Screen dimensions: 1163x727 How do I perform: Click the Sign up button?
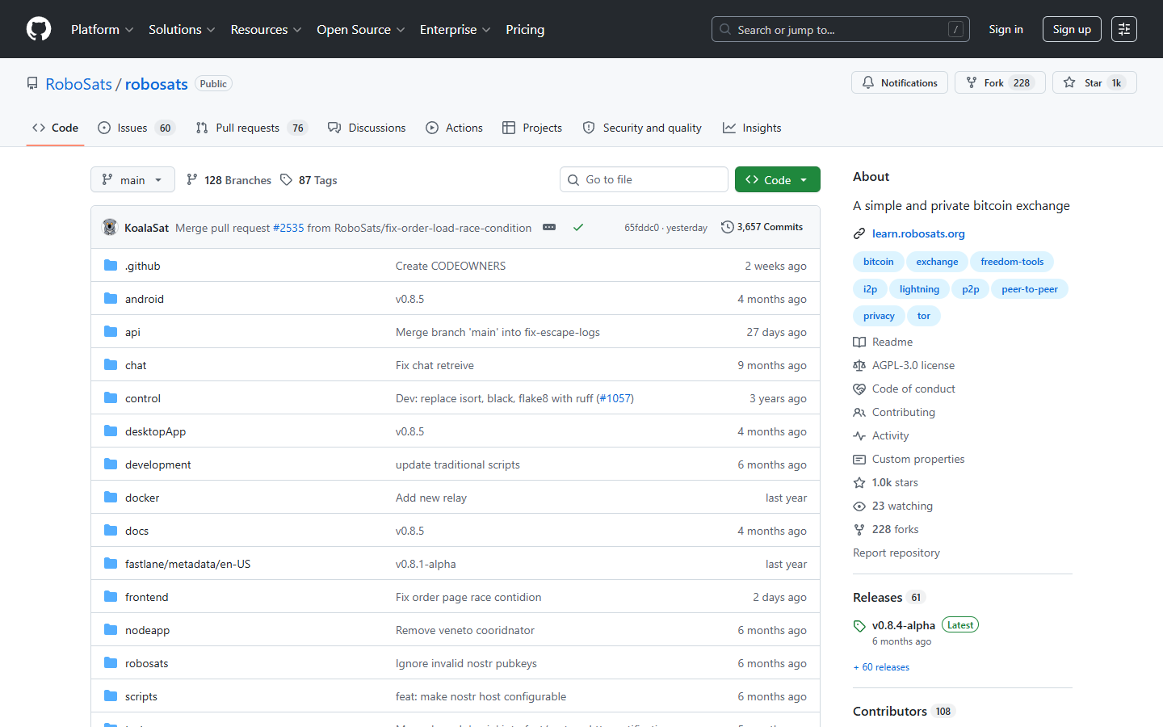coord(1072,29)
